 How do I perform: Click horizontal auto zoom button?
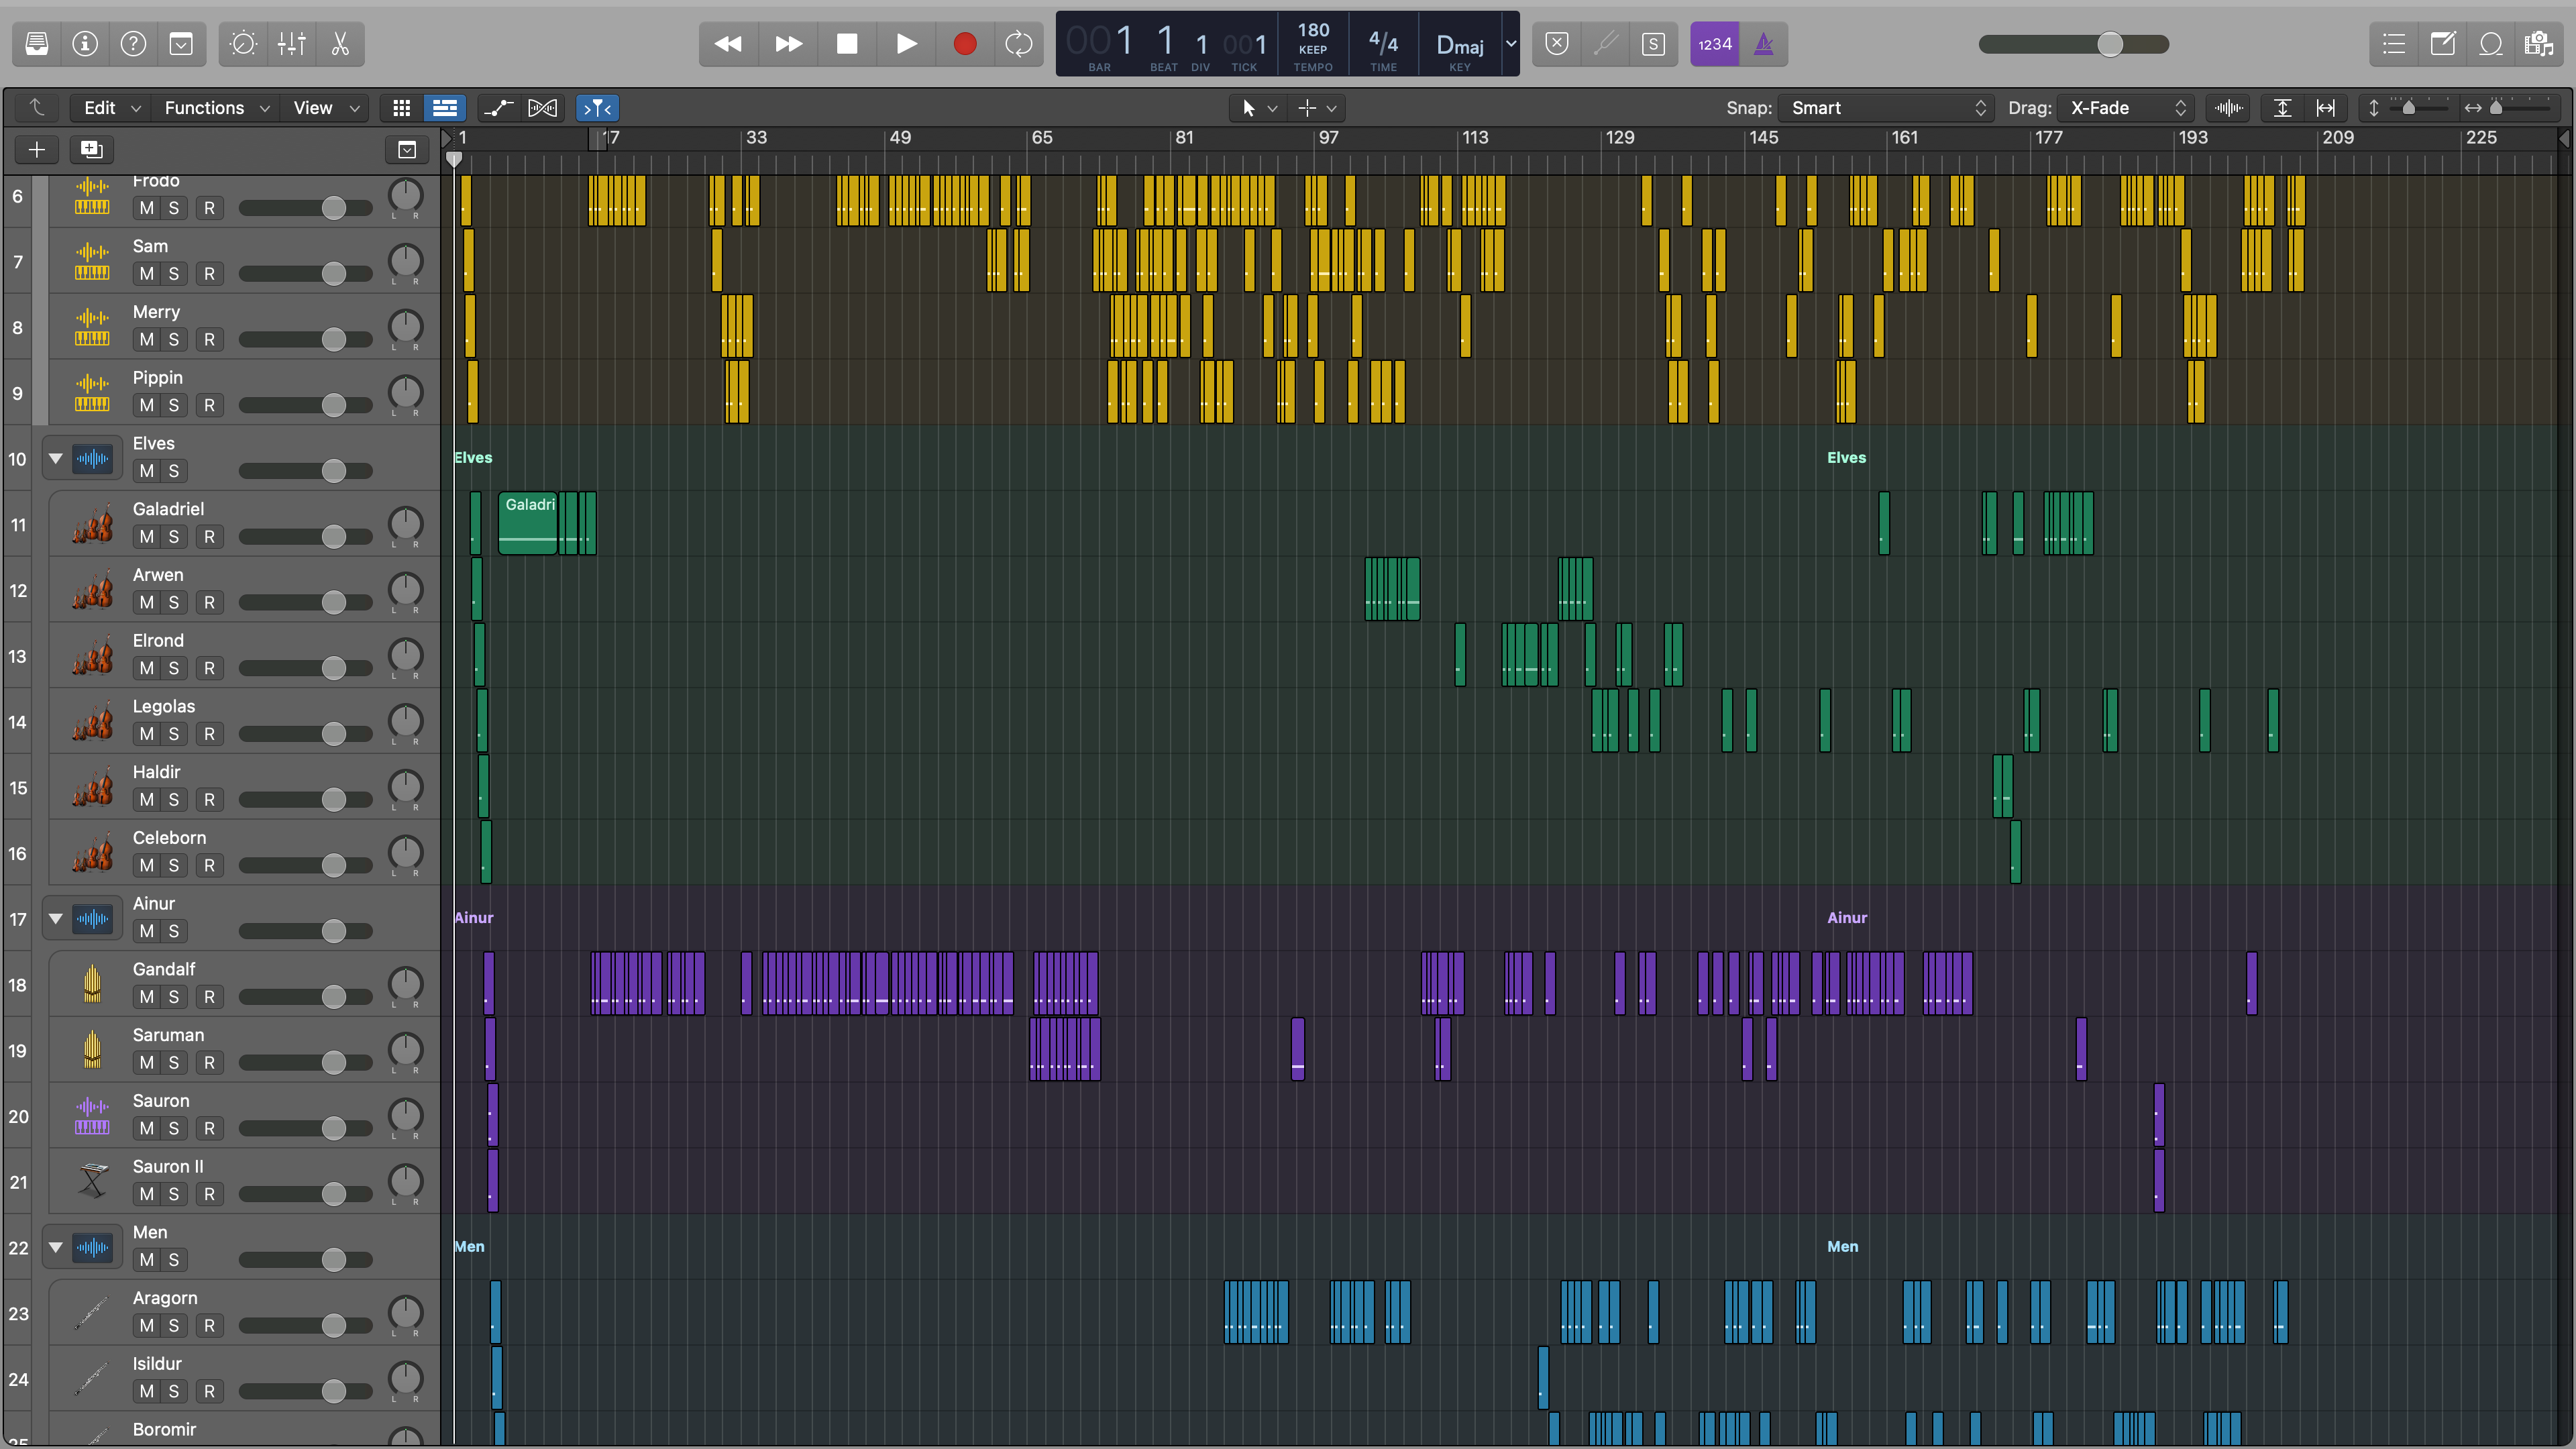(x=2326, y=108)
